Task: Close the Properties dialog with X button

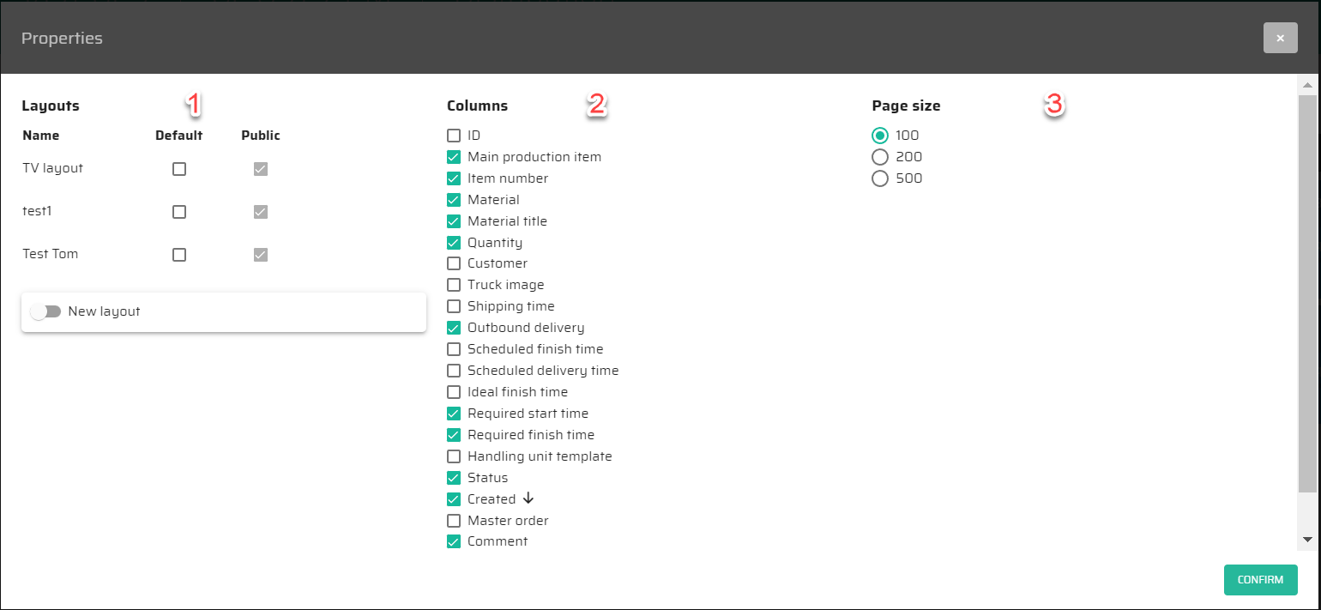Action: (x=1280, y=39)
